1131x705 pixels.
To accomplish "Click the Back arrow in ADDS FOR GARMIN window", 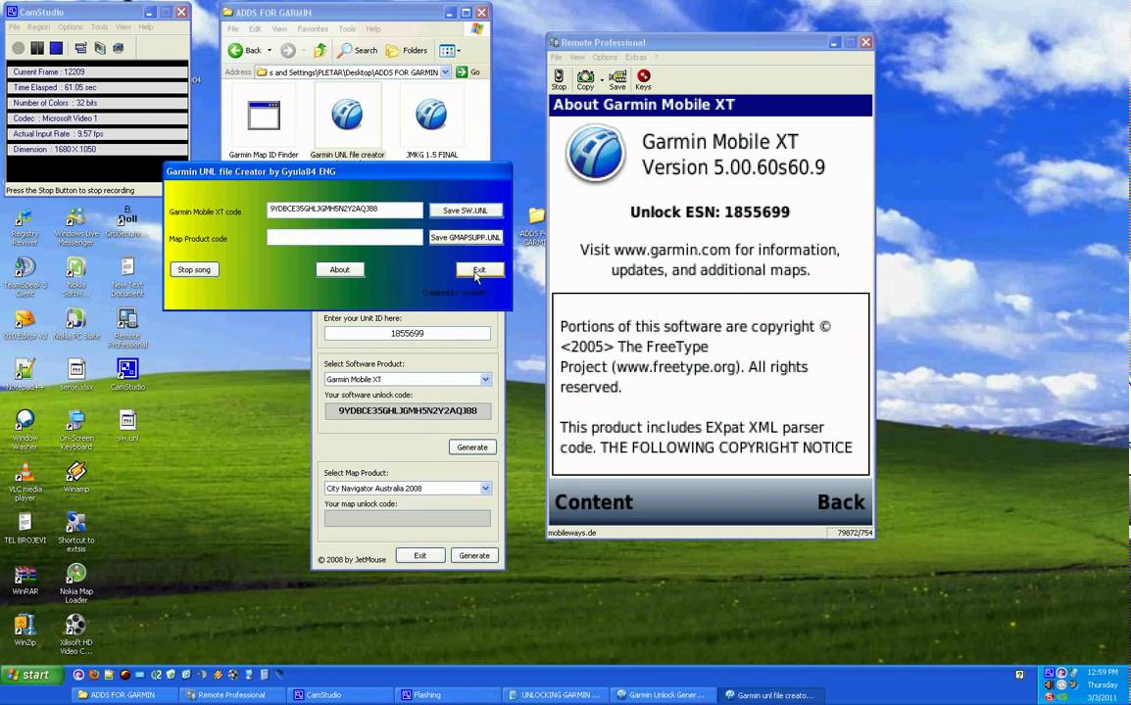I will tap(244, 51).
